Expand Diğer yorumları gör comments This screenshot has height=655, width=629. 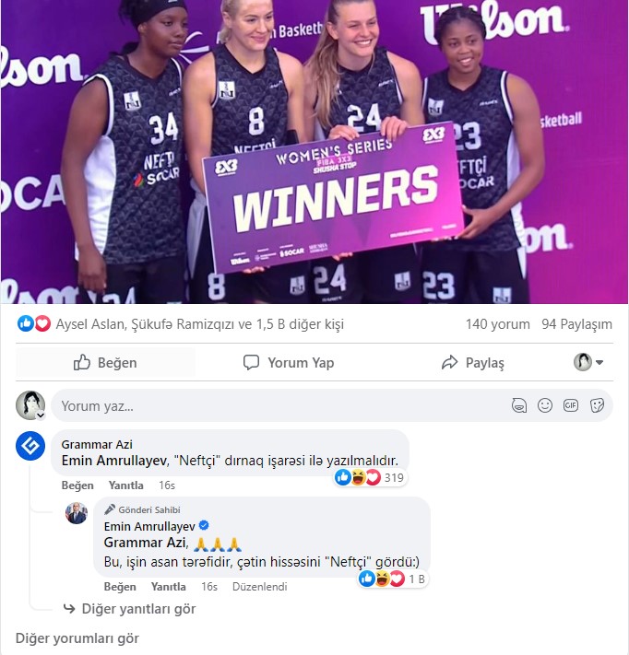click(77, 638)
